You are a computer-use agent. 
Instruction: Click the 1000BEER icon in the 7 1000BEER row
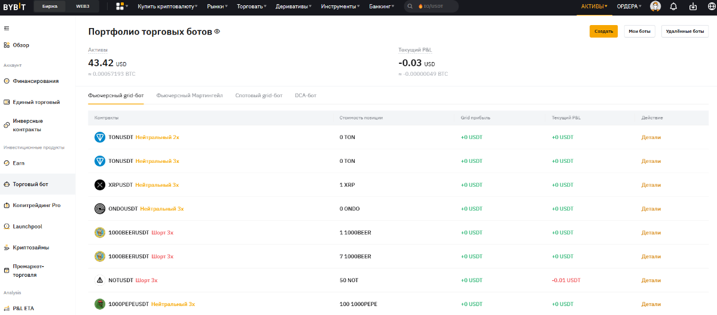click(100, 256)
